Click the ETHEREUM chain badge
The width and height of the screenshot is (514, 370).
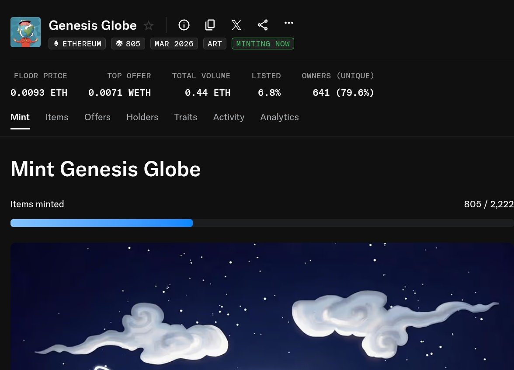[x=77, y=44]
